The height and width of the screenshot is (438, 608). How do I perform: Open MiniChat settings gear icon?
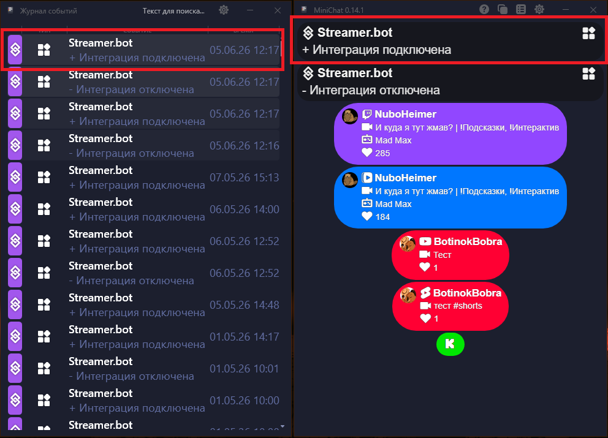(539, 9)
